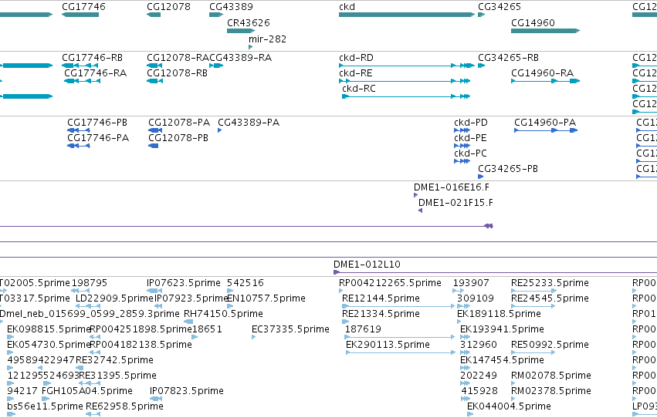Screen dimensions: 657x418
Task: Click the EK290113.5prime EST feature line
Action: pos(401,352)
